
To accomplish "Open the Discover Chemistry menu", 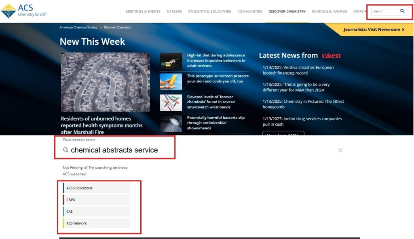I will click(287, 11).
